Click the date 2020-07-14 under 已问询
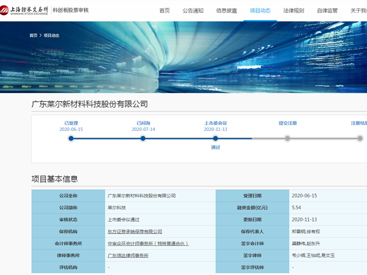Image resolution: width=367 pixels, height=275 pixels. click(x=143, y=129)
